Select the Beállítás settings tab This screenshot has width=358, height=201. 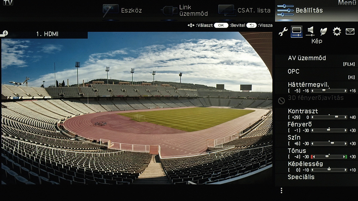(x=316, y=10)
